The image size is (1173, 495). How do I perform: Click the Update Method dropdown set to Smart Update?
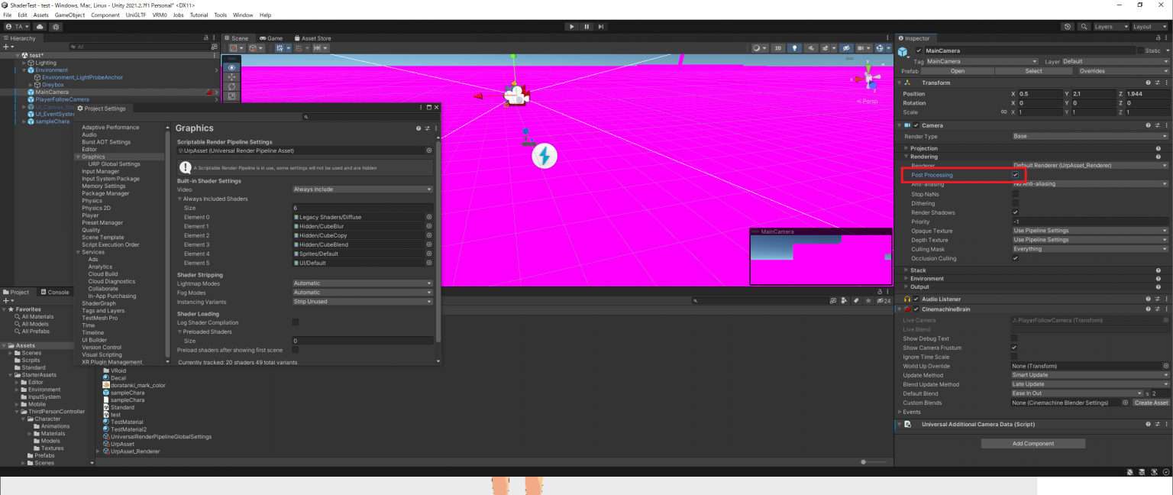pyautogui.click(x=1088, y=375)
